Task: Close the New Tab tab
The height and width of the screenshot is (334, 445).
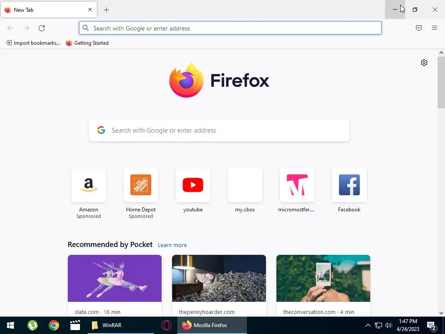Action: coord(90,10)
